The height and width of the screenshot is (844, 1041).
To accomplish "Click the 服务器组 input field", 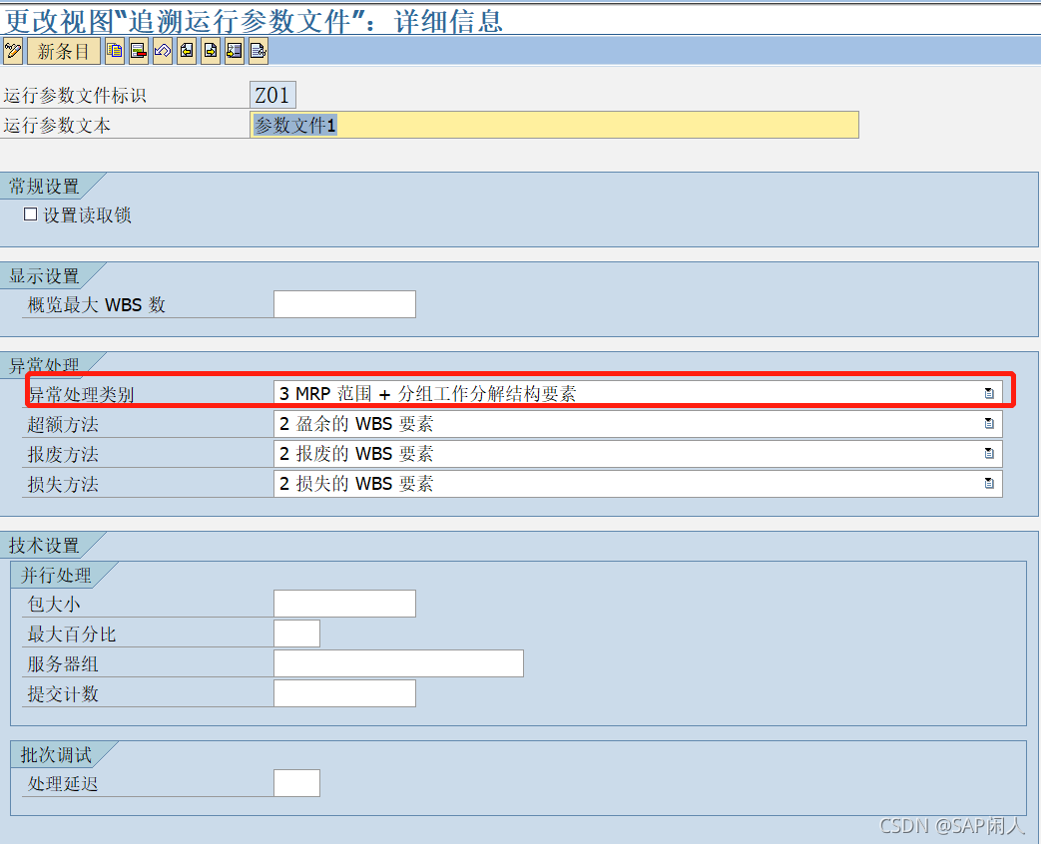I will [x=398, y=663].
